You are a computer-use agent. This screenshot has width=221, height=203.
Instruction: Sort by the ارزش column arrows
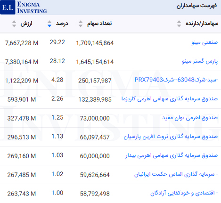click(14, 24)
